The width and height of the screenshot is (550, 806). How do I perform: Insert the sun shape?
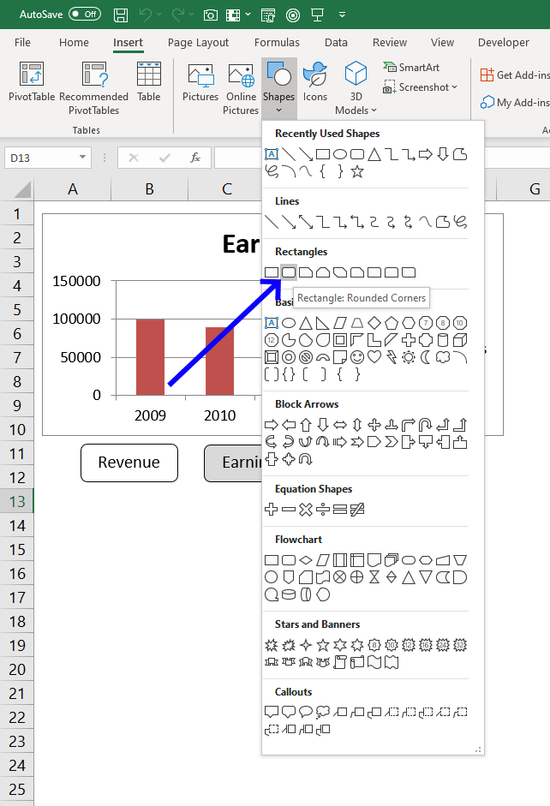tap(409, 356)
